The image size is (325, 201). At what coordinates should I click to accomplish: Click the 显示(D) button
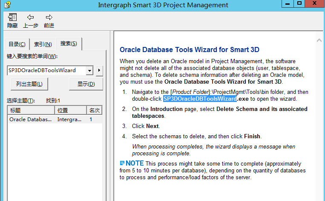point(86,84)
